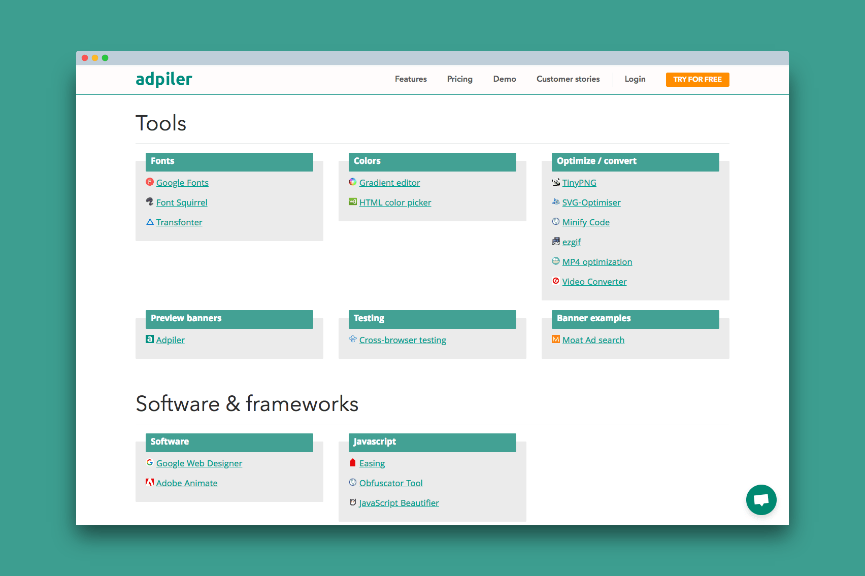The image size is (865, 576).
Task: Click the Font Squirrel icon
Action: [150, 201]
